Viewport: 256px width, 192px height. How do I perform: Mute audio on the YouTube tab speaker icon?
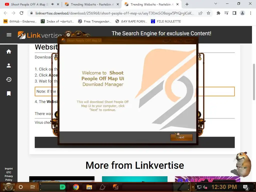pos(52,4)
